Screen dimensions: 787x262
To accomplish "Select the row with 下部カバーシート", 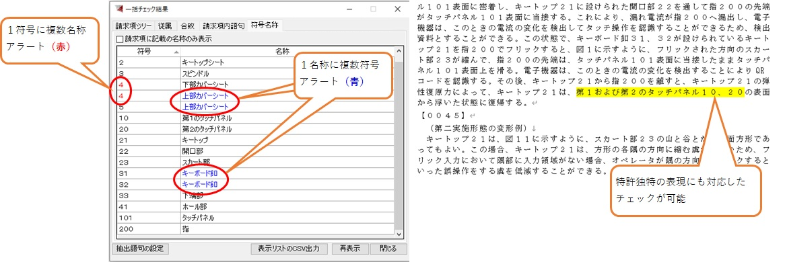I will tap(256, 84).
